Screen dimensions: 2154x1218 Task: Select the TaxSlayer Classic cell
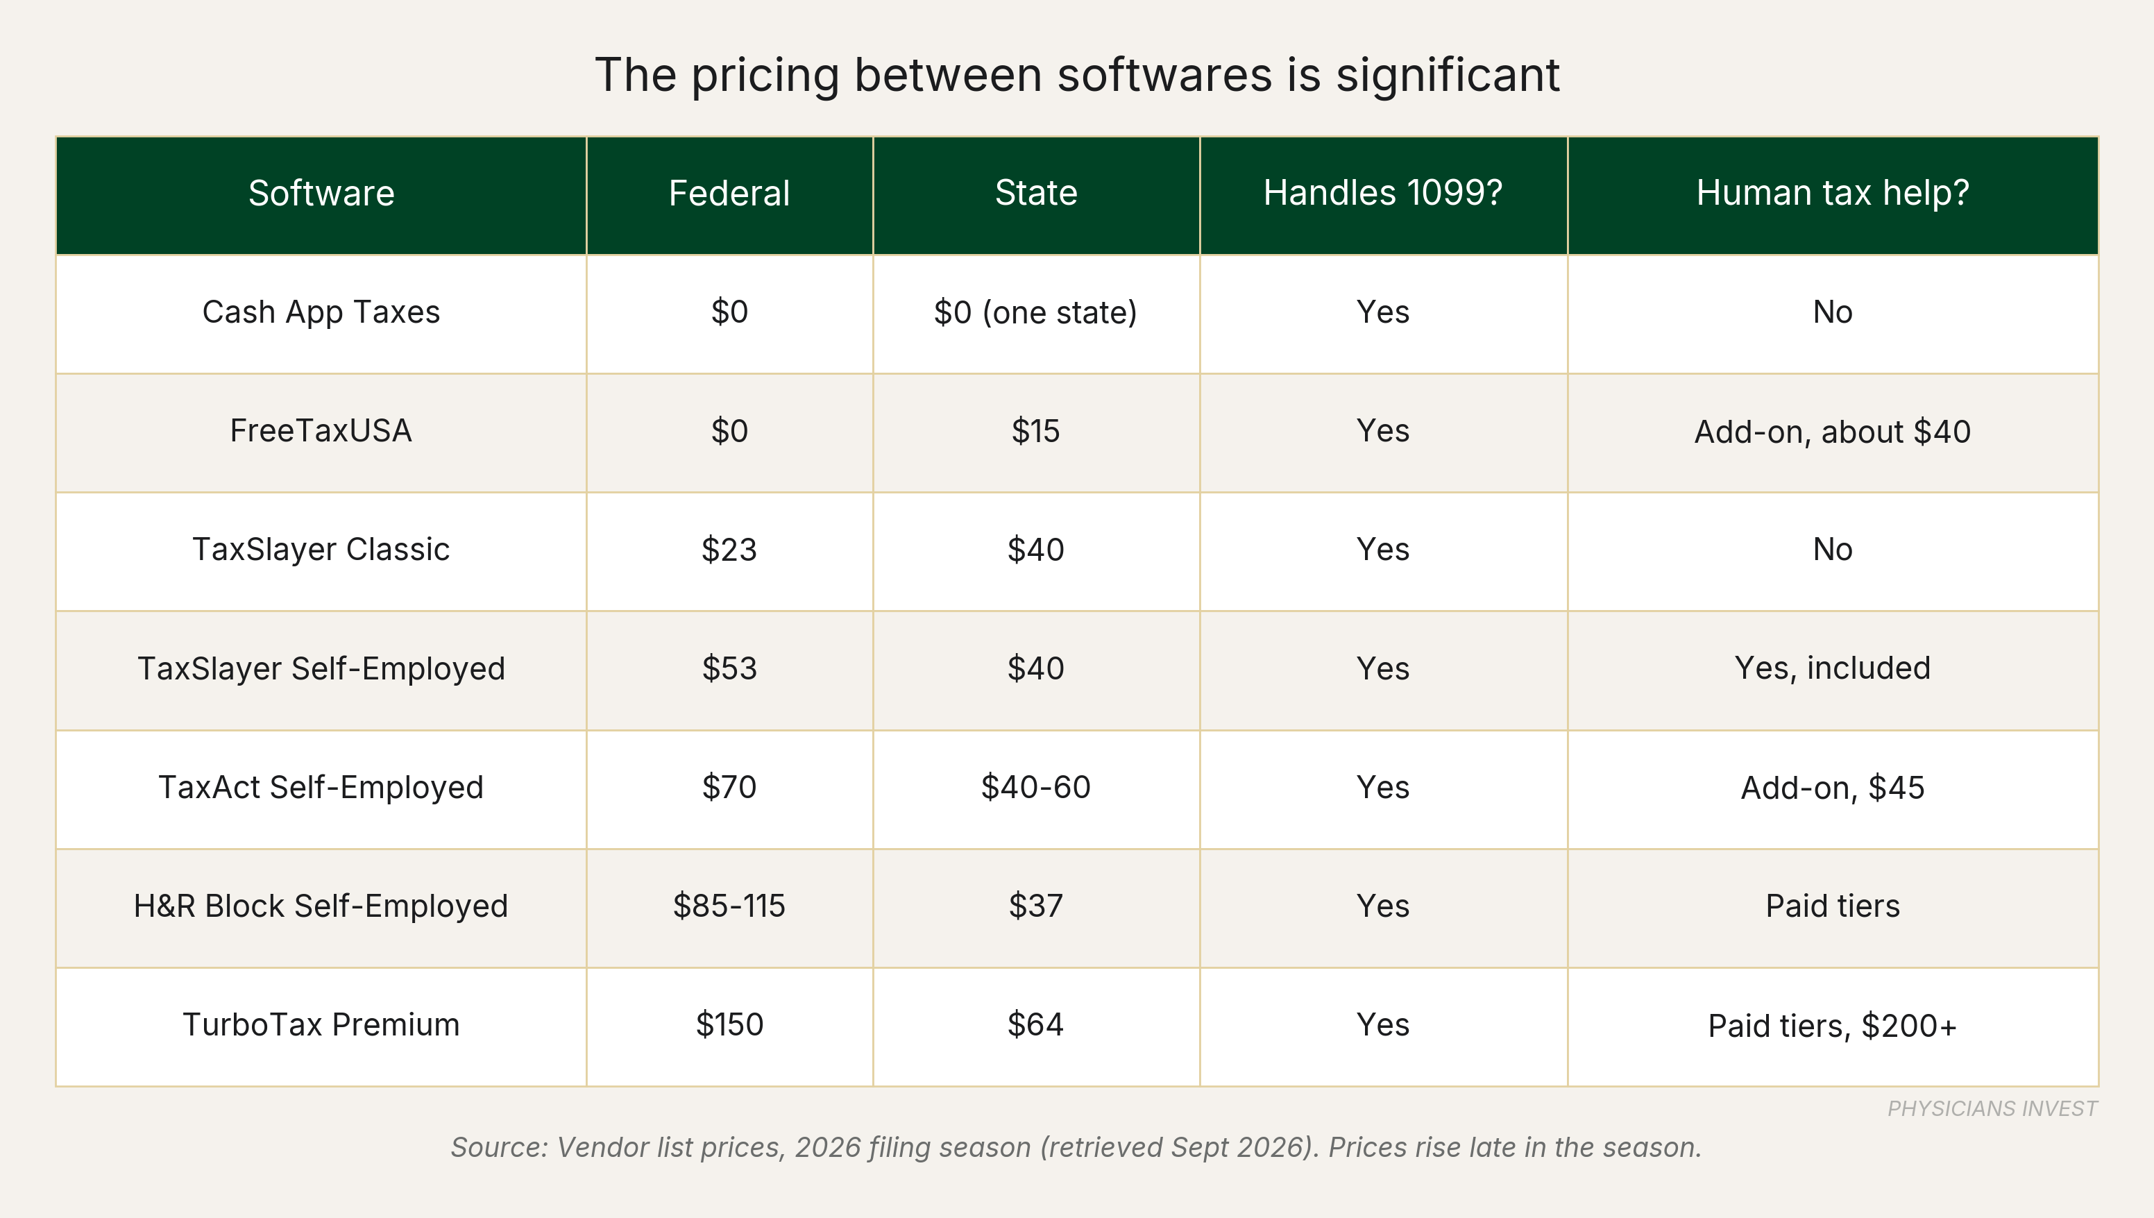click(321, 550)
